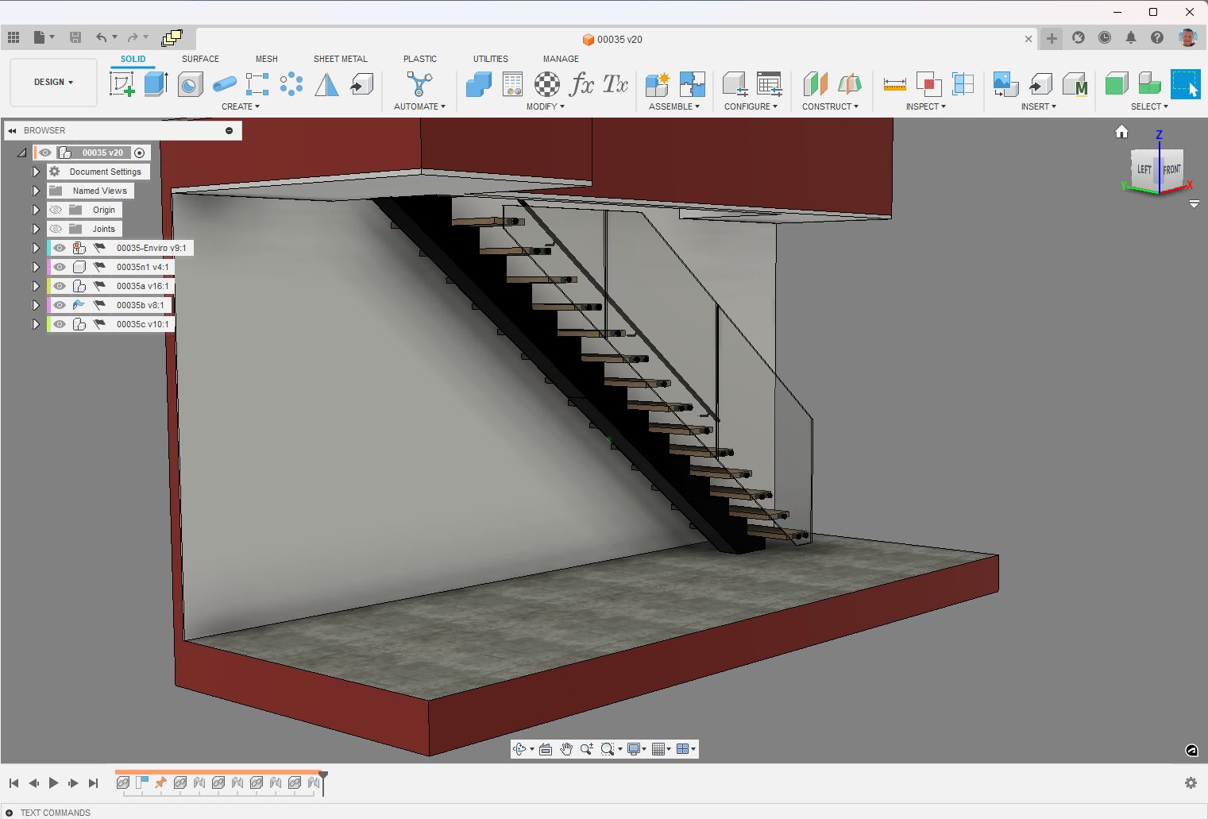The height and width of the screenshot is (819, 1208).
Task: Toggle visibility of 00035c v10:1
Action: click(x=60, y=324)
